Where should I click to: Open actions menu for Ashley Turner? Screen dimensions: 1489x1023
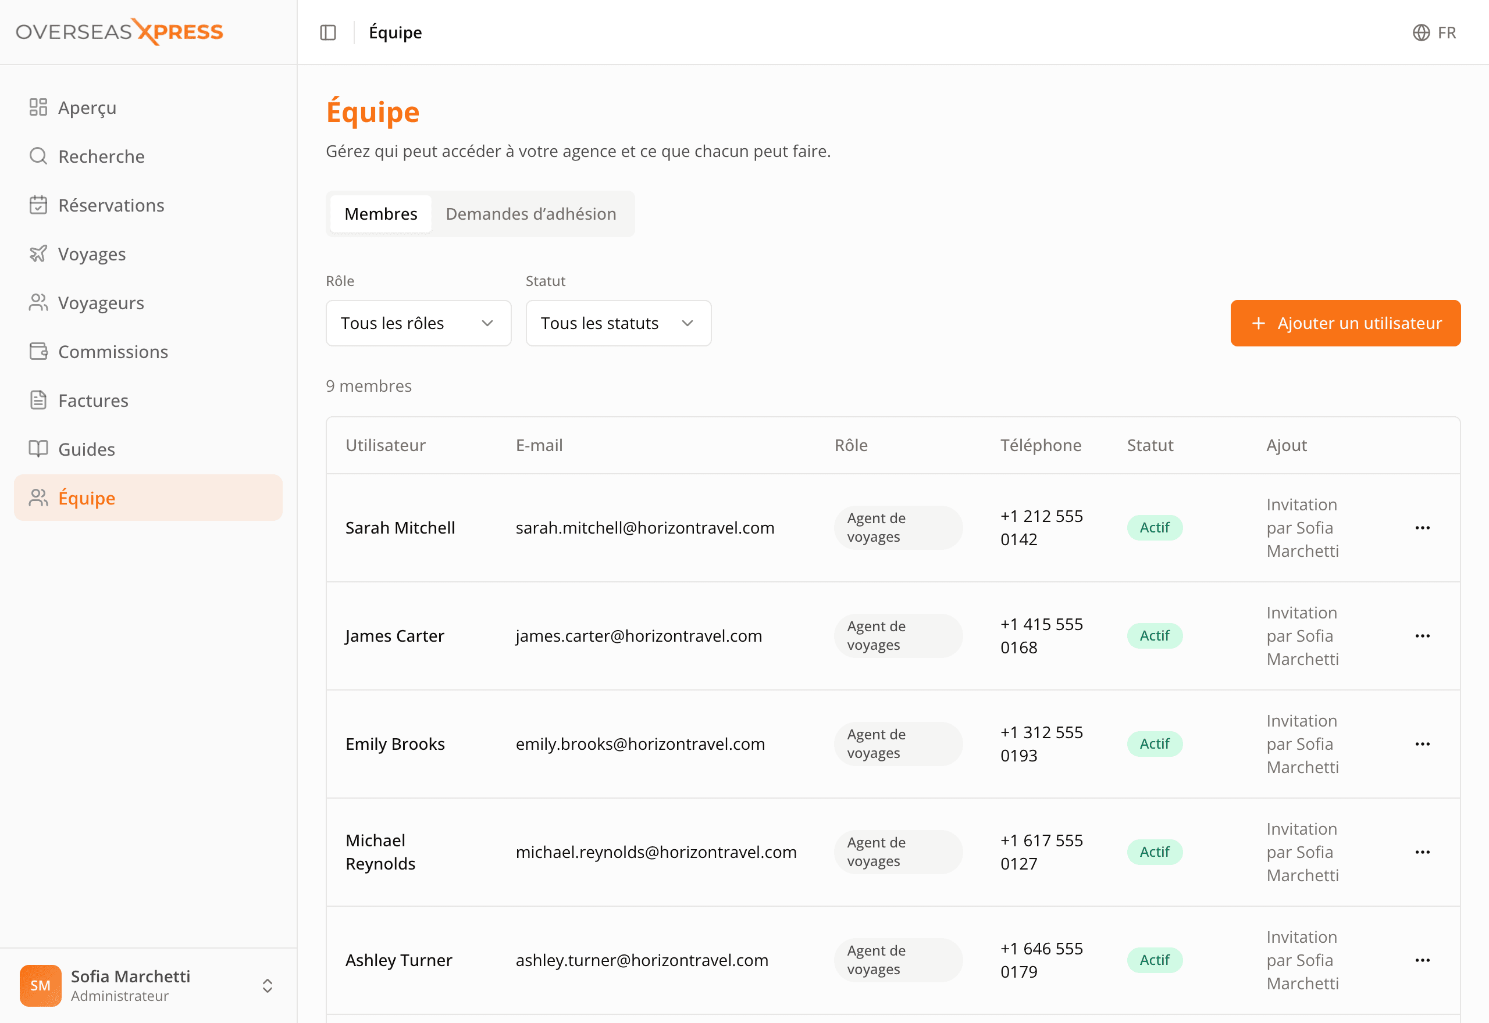(1422, 960)
